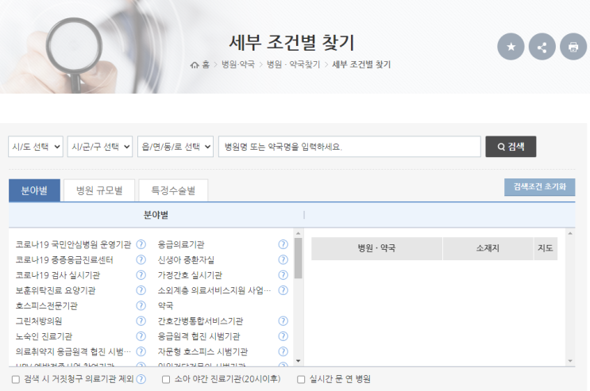This screenshot has height=391, width=590.
Task: Check 소아 야간 진료기관(20시이후)
Action: 166,379
